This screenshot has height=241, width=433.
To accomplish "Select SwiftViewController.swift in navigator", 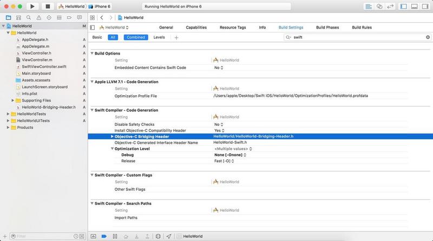I will pyautogui.click(x=44, y=66).
